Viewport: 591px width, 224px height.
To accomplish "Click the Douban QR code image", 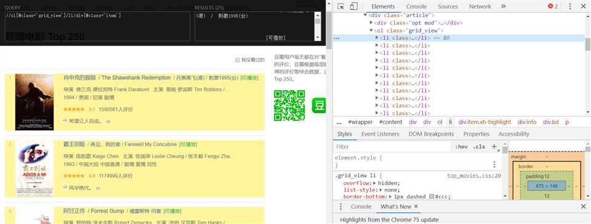I will click(x=289, y=106).
